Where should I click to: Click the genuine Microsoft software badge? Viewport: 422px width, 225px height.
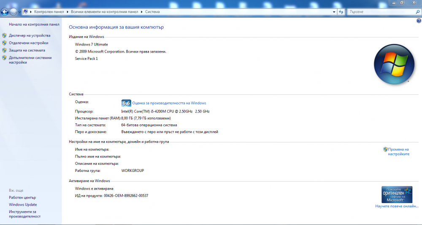397,195
